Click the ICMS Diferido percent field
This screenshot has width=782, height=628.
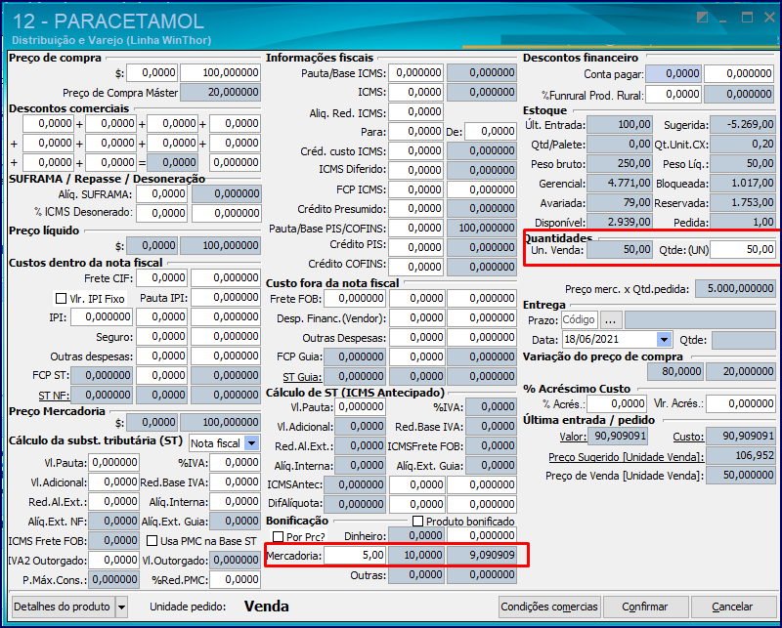tap(416, 171)
